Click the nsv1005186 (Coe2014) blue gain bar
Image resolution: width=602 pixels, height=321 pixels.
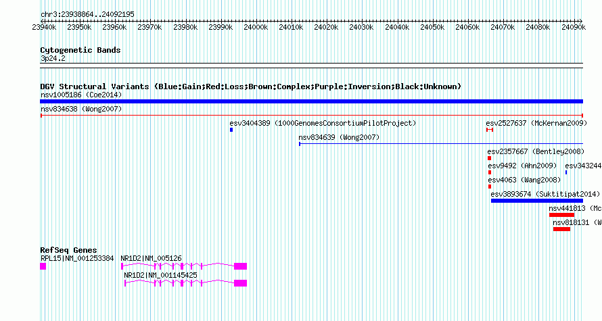click(311, 101)
